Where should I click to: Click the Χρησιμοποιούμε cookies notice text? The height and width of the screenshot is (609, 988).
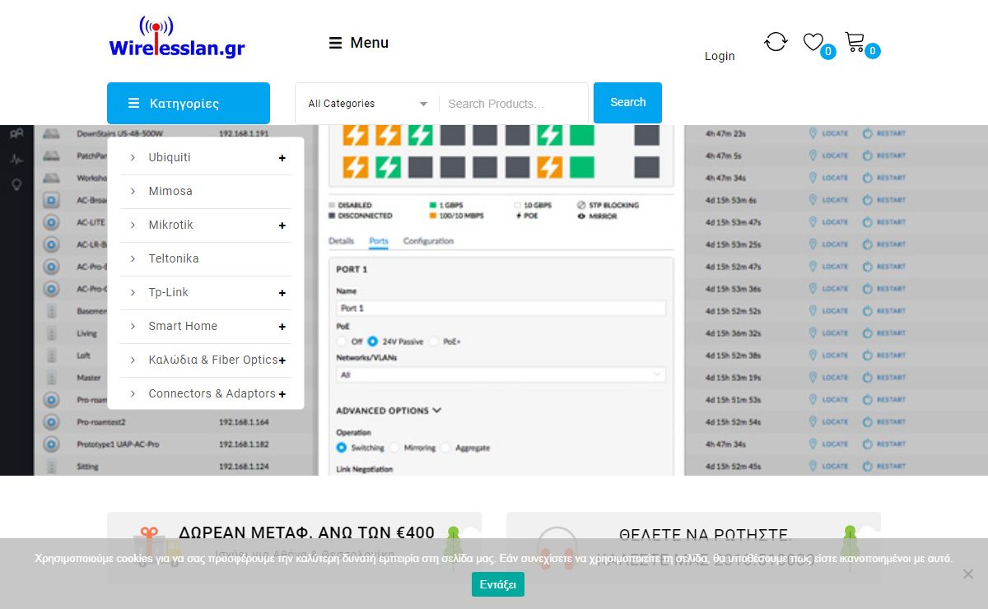493,559
